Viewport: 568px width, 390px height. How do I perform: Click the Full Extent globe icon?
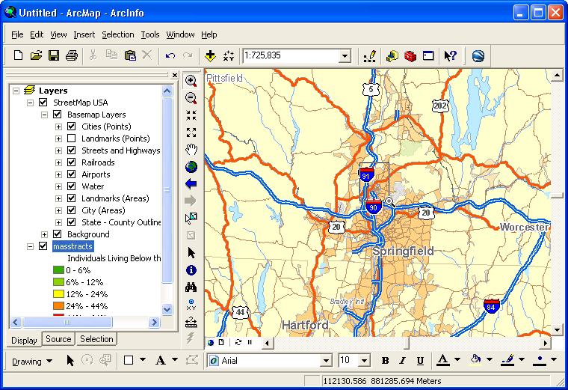tap(191, 166)
